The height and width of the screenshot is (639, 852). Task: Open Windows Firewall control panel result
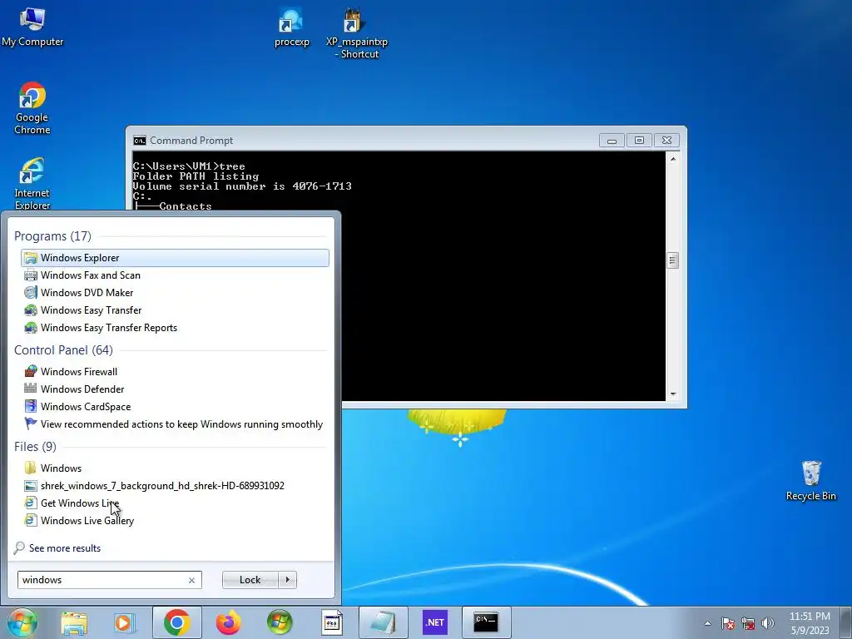[175, 372]
